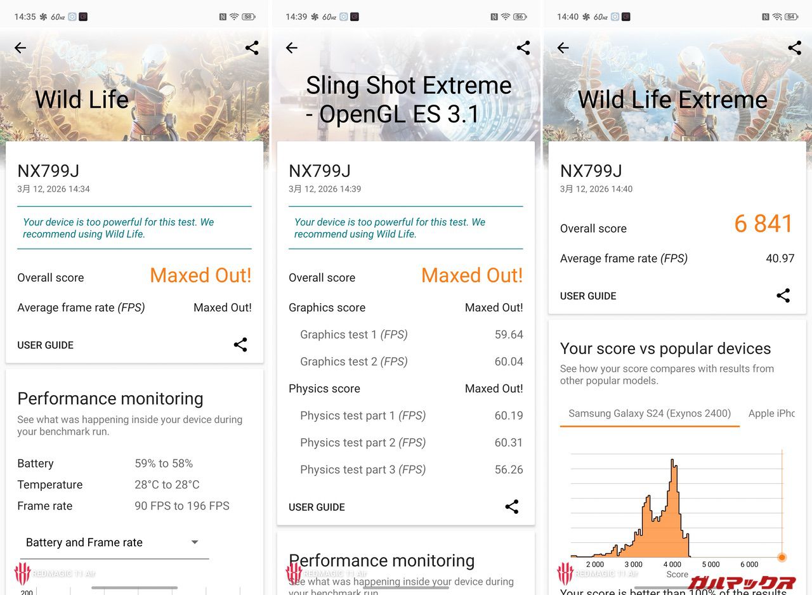
Task: Open USER GUIDE in Wild Life Extreme card
Action: 588,296
